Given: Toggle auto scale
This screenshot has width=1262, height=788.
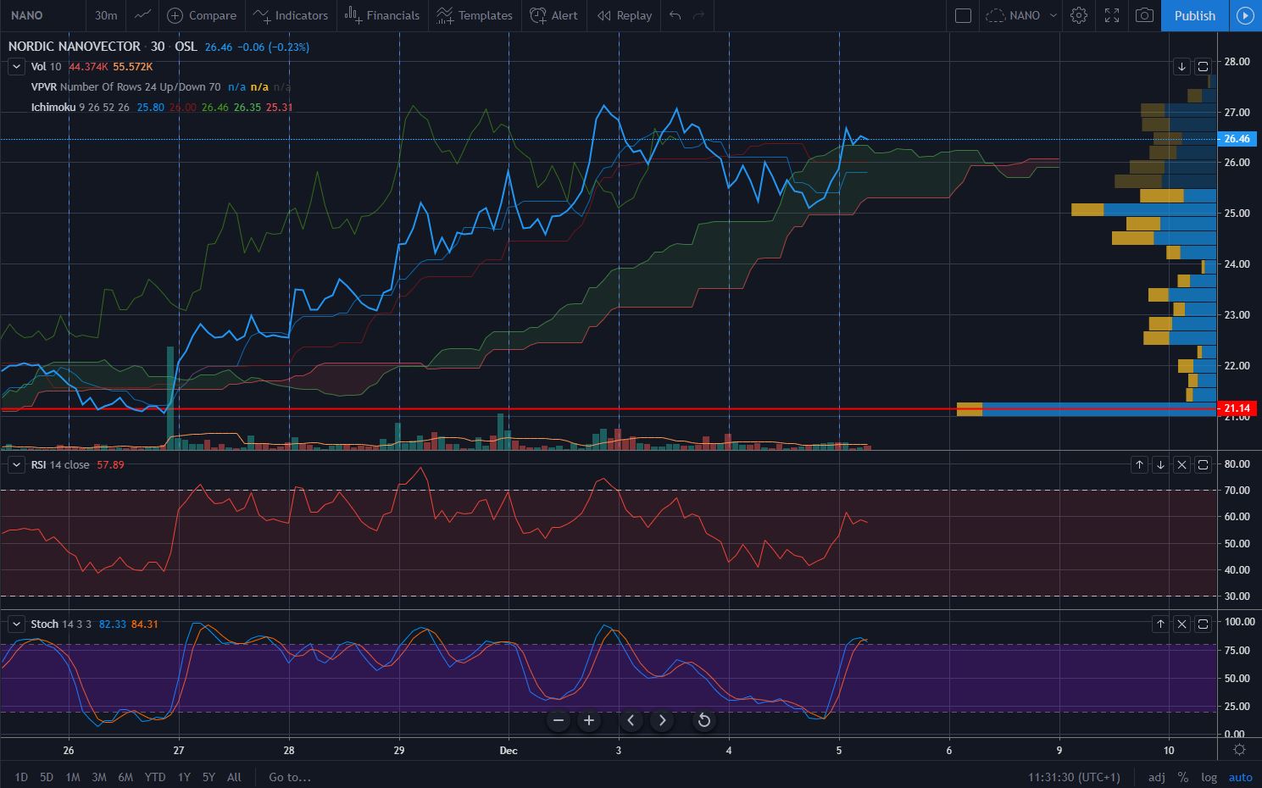Looking at the screenshot, I should tap(1241, 777).
